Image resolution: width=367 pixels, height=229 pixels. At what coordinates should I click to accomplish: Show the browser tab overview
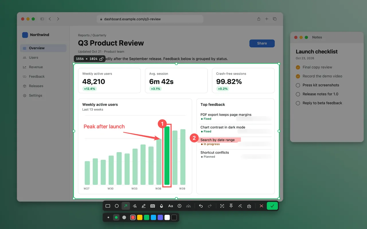point(275,19)
